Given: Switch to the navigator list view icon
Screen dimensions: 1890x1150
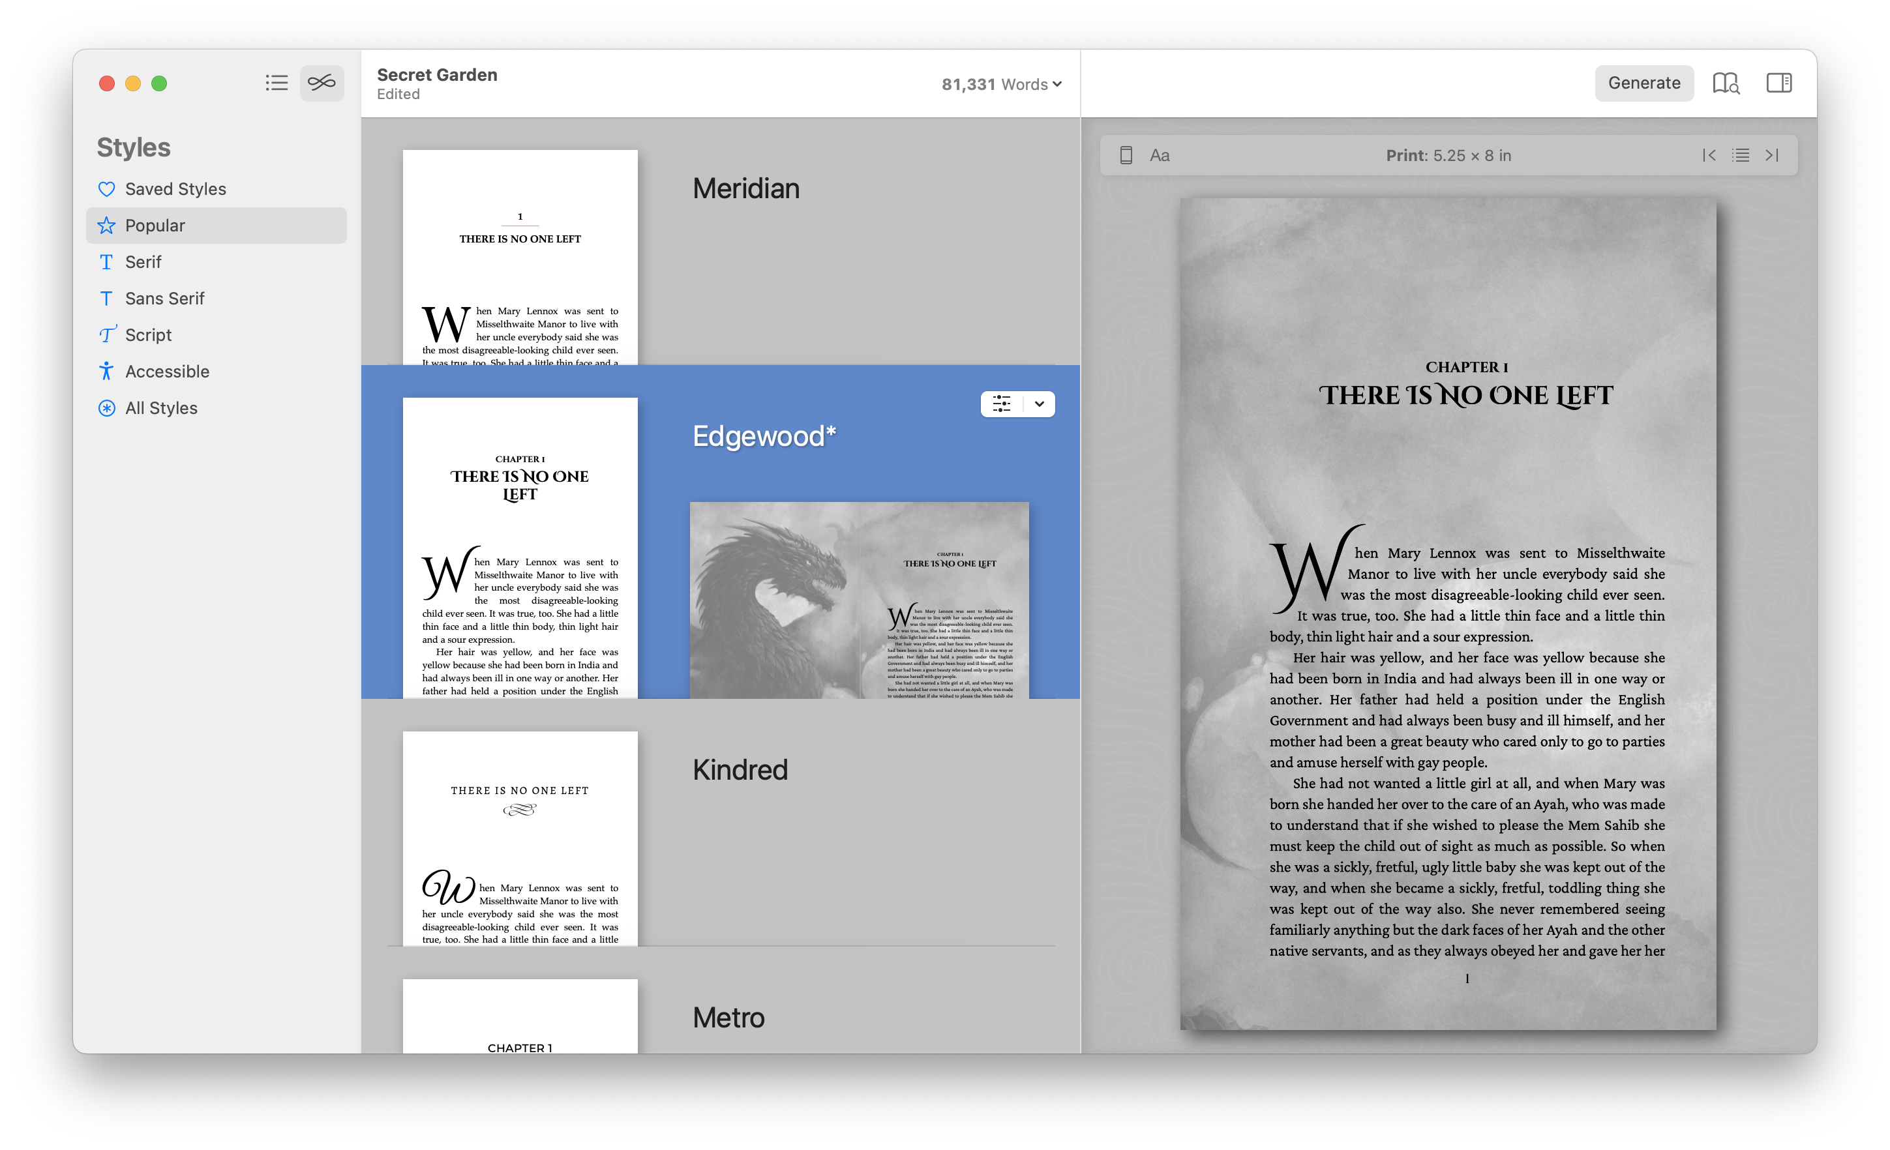Looking at the screenshot, I should tap(276, 83).
